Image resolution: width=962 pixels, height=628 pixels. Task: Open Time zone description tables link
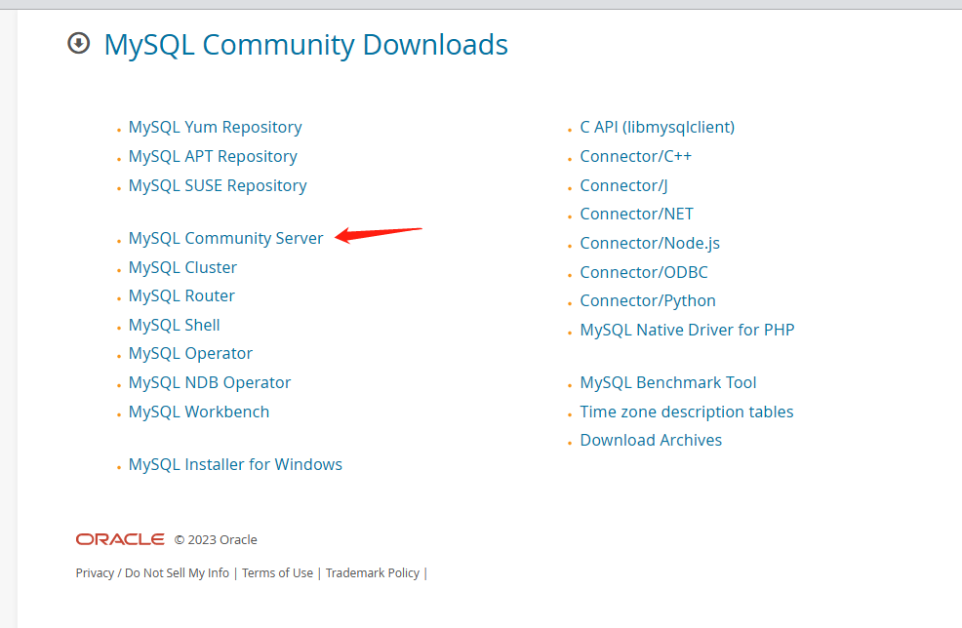[x=687, y=412]
